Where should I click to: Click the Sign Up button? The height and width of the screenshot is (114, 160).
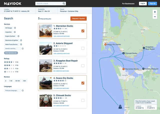coord(152,4)
